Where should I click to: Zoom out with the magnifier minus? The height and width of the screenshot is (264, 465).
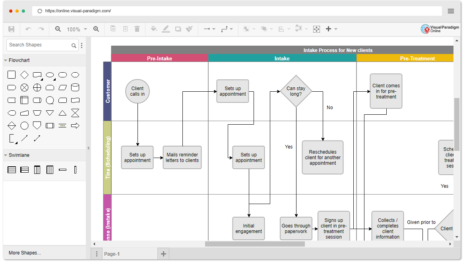(x=58, y=29)
